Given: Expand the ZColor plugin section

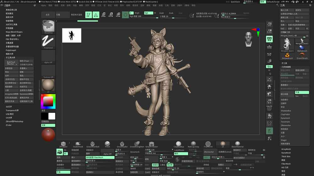Looking at the screenshot, I should coord(8,125).
